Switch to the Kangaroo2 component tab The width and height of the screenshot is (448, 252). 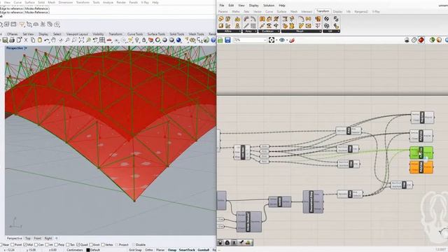point(361,12)
